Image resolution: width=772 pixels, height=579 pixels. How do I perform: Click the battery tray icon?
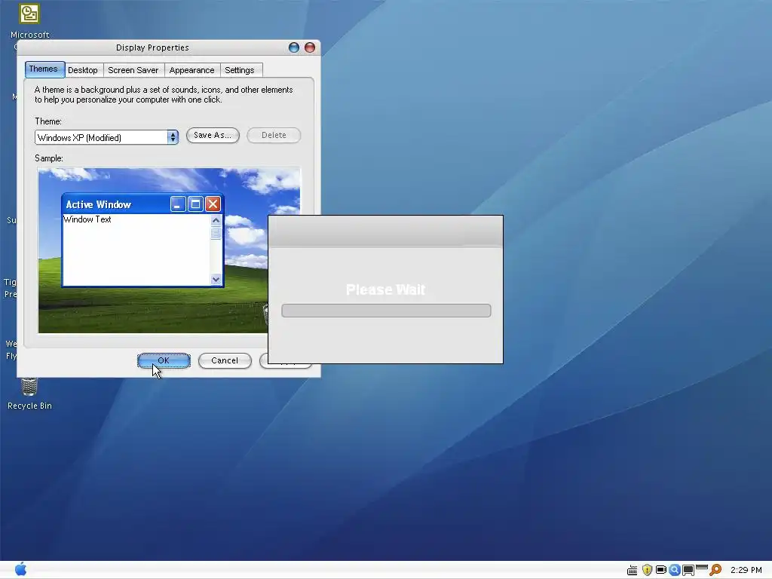coord(661,570)
